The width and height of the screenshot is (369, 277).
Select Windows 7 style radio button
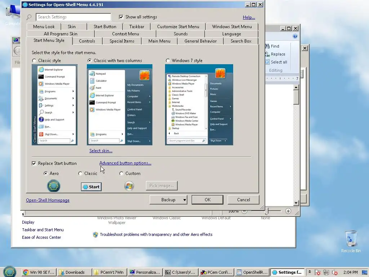point(168,61)
